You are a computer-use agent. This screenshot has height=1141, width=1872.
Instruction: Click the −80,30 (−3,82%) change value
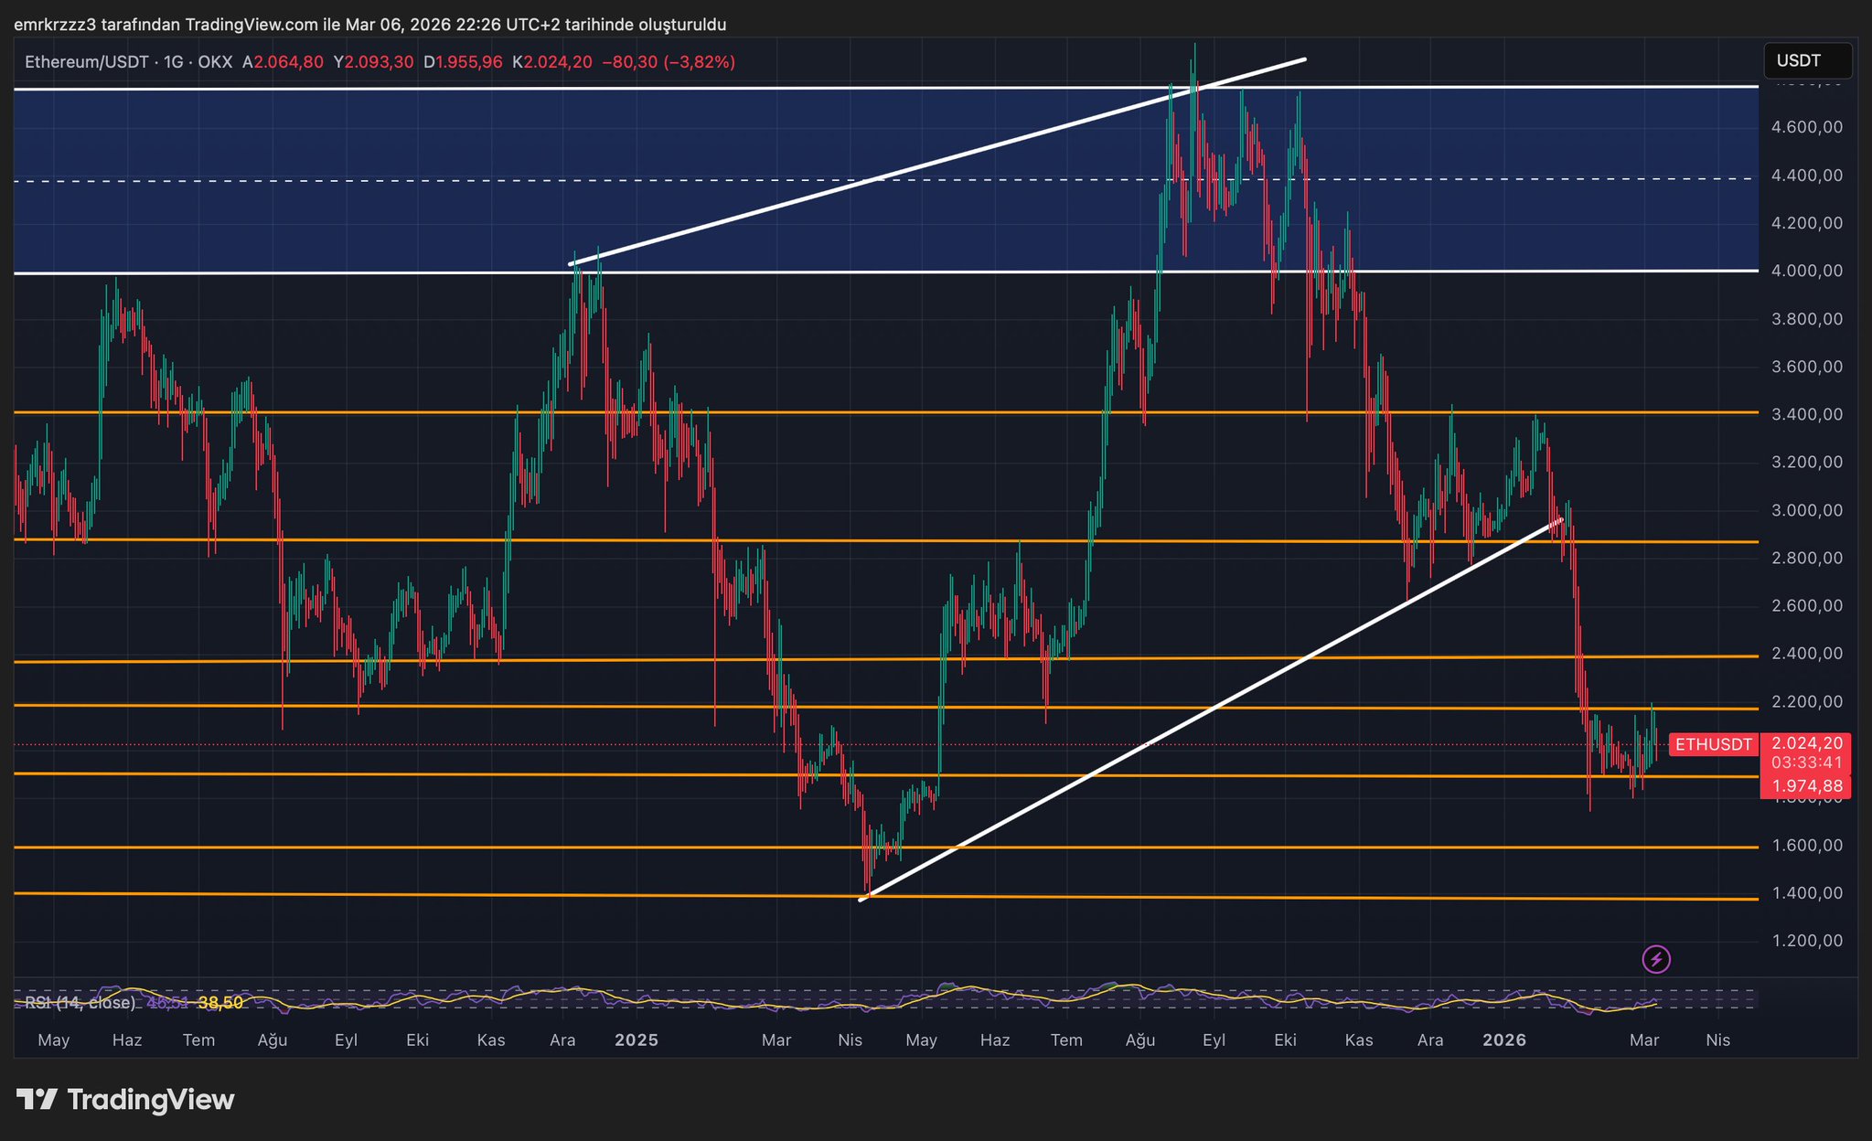[x=668, y=62]
